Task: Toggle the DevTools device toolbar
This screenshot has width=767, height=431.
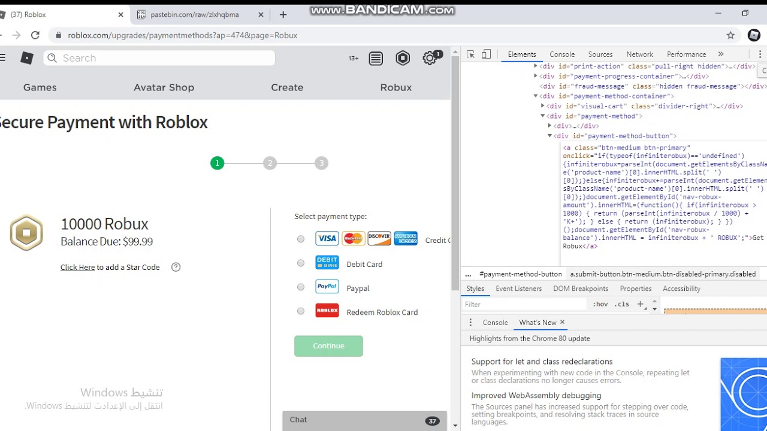Action: pos(487,54)
